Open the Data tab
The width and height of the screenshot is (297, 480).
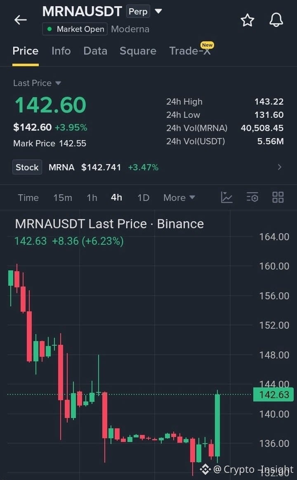(95, 51)
